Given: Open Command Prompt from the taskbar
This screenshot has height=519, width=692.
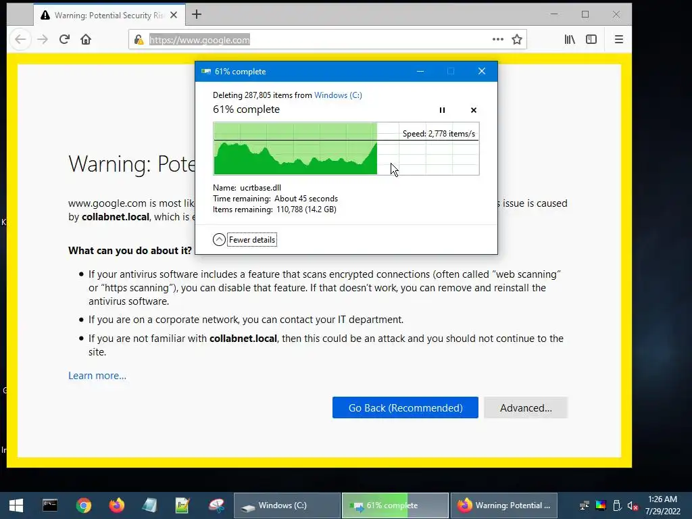Looking at the screenshot, I should pyautogui.click(x=50, y=505).
